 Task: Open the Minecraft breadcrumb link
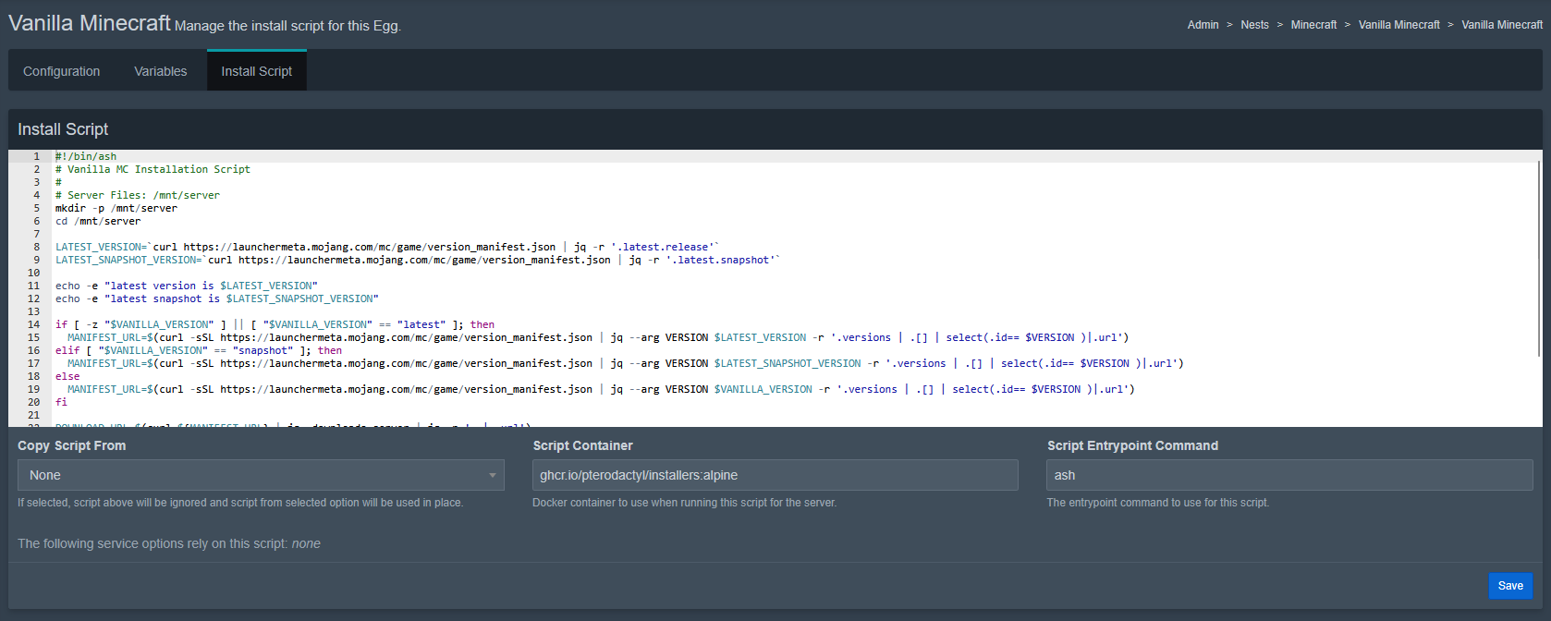[1313, 25]
